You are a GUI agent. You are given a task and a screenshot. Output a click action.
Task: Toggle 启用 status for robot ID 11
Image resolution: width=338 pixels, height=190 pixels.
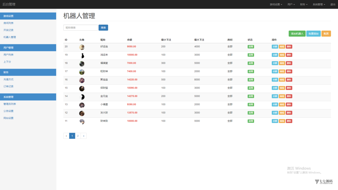click(x=251, y=121)
